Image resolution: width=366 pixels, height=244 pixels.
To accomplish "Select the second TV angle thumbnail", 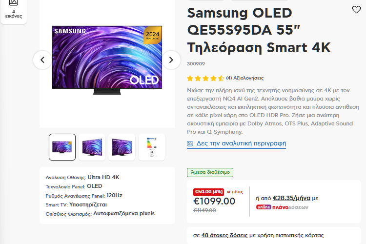I will [x=92, y=147].
